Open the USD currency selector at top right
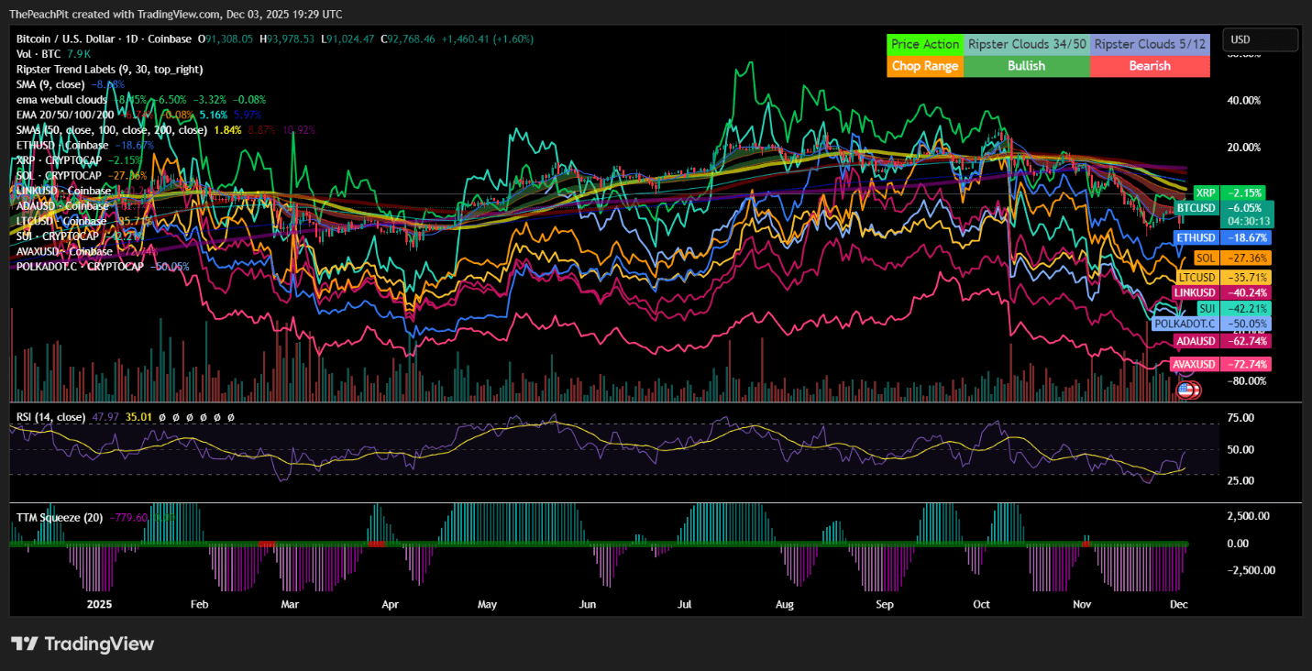Viewport: 1312px width, 671px height. 1260,39
